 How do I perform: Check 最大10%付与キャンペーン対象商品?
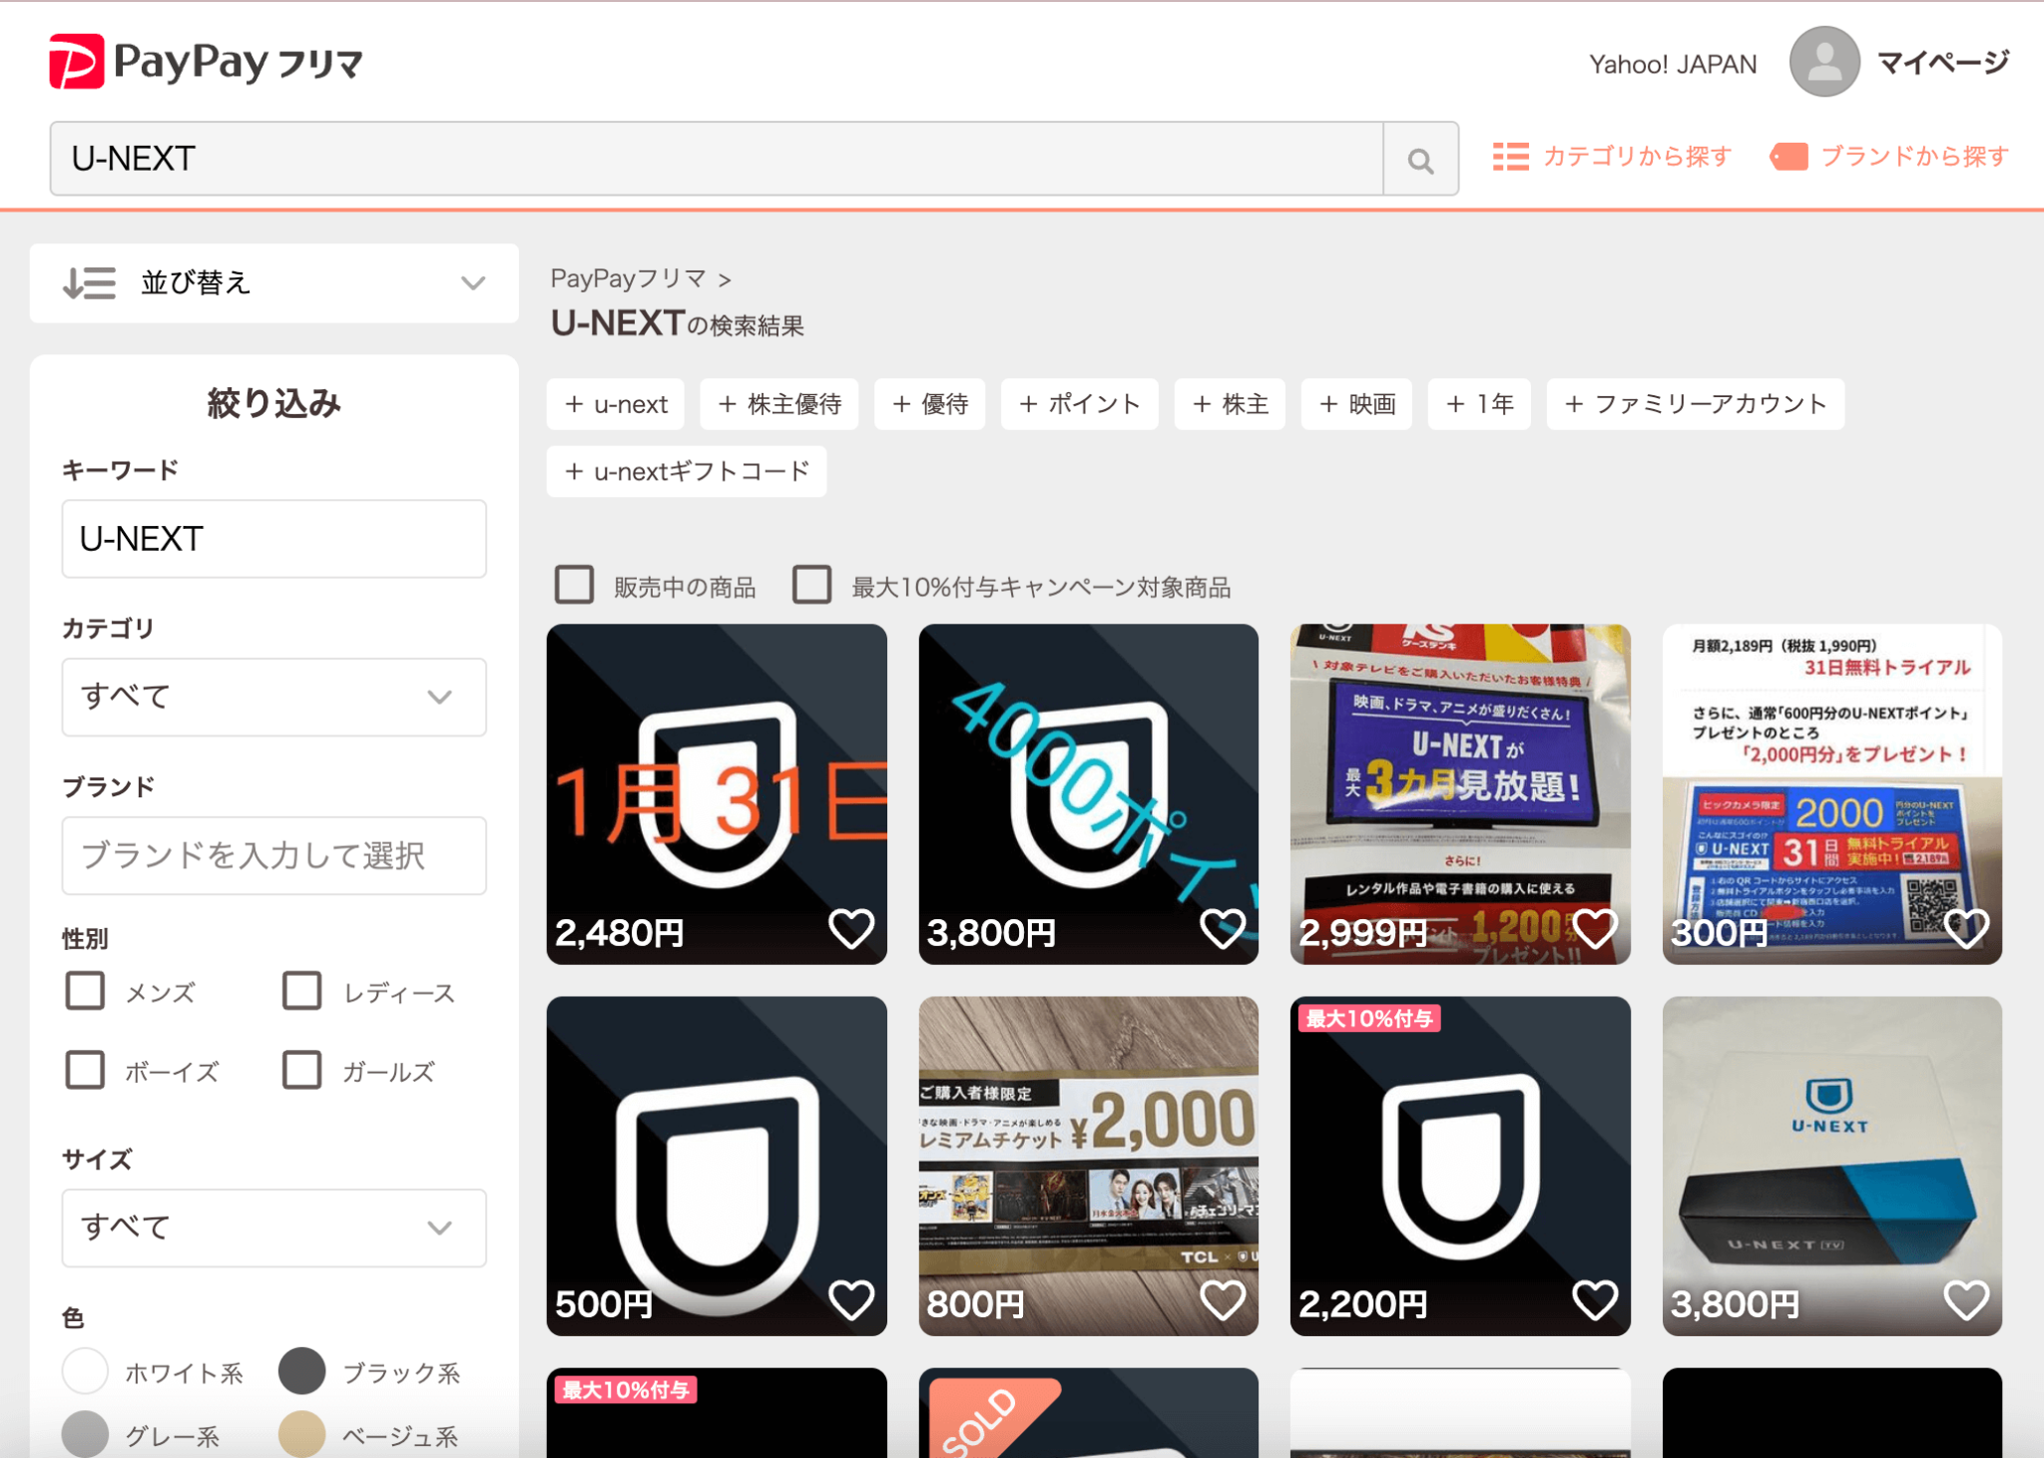(811, 586)
